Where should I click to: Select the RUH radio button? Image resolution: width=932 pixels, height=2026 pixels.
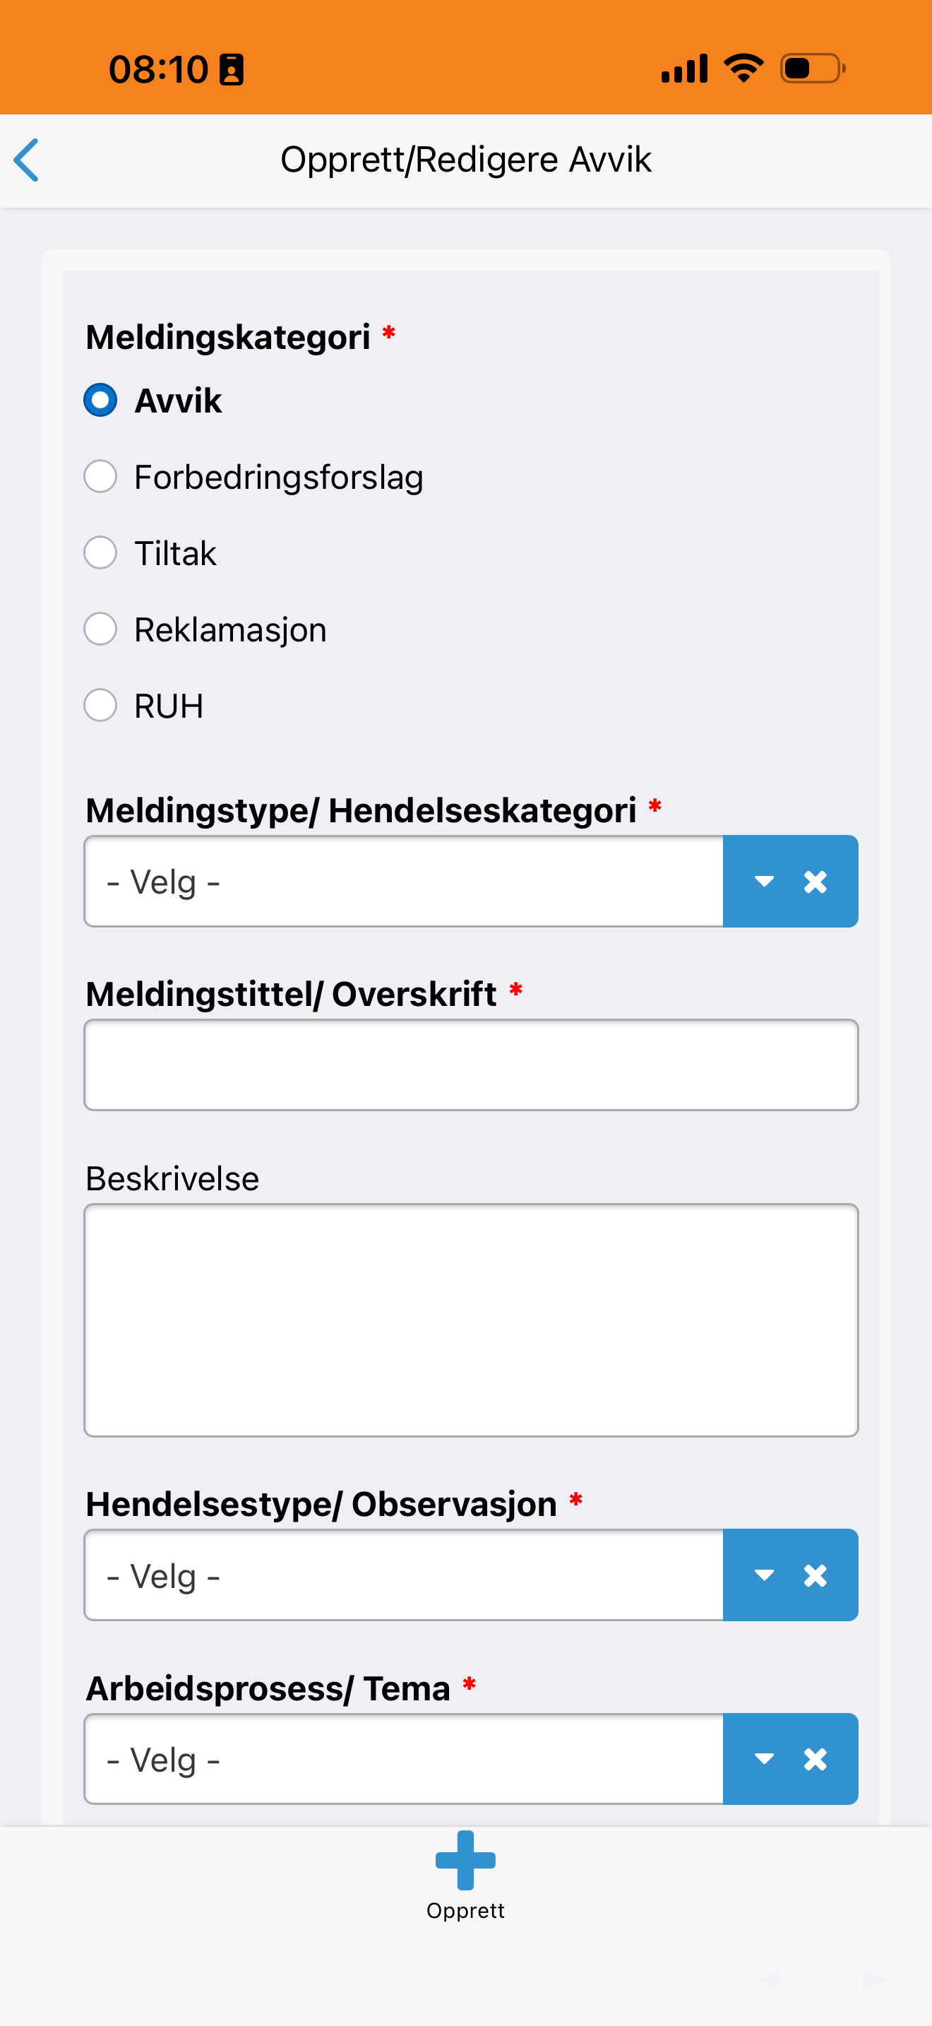pos(100,706)
